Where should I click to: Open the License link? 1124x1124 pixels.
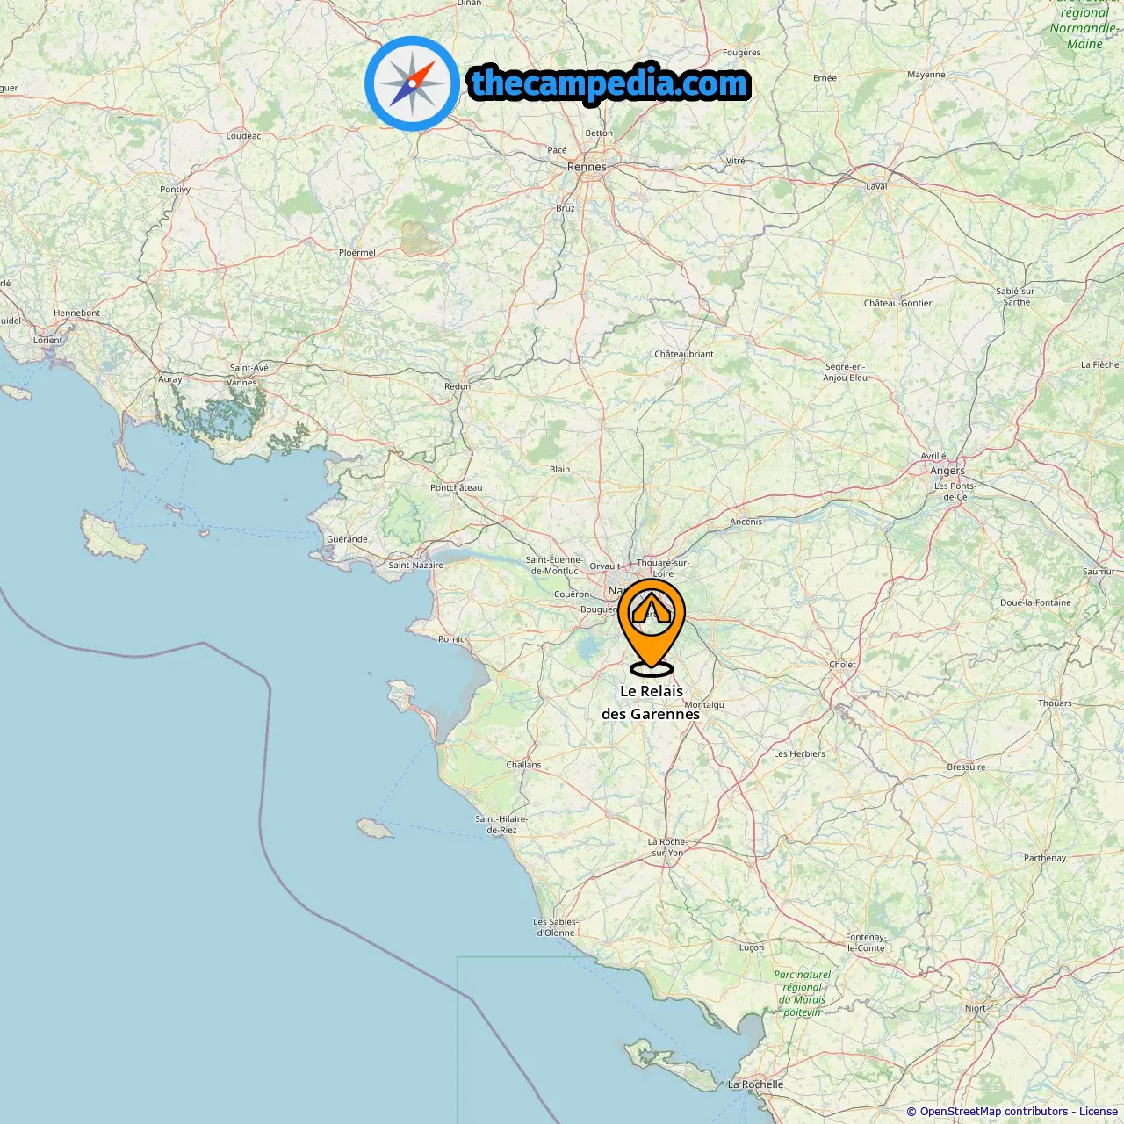coord(1099,1112)
